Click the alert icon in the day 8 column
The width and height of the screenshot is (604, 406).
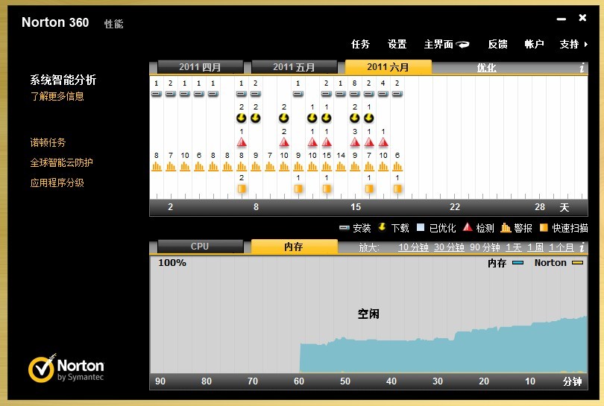click(255, 166)
